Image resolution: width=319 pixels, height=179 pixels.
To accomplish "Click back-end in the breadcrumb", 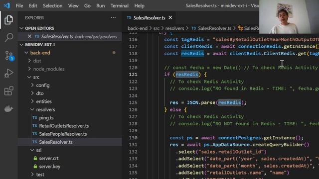I will tap(138, 28).
